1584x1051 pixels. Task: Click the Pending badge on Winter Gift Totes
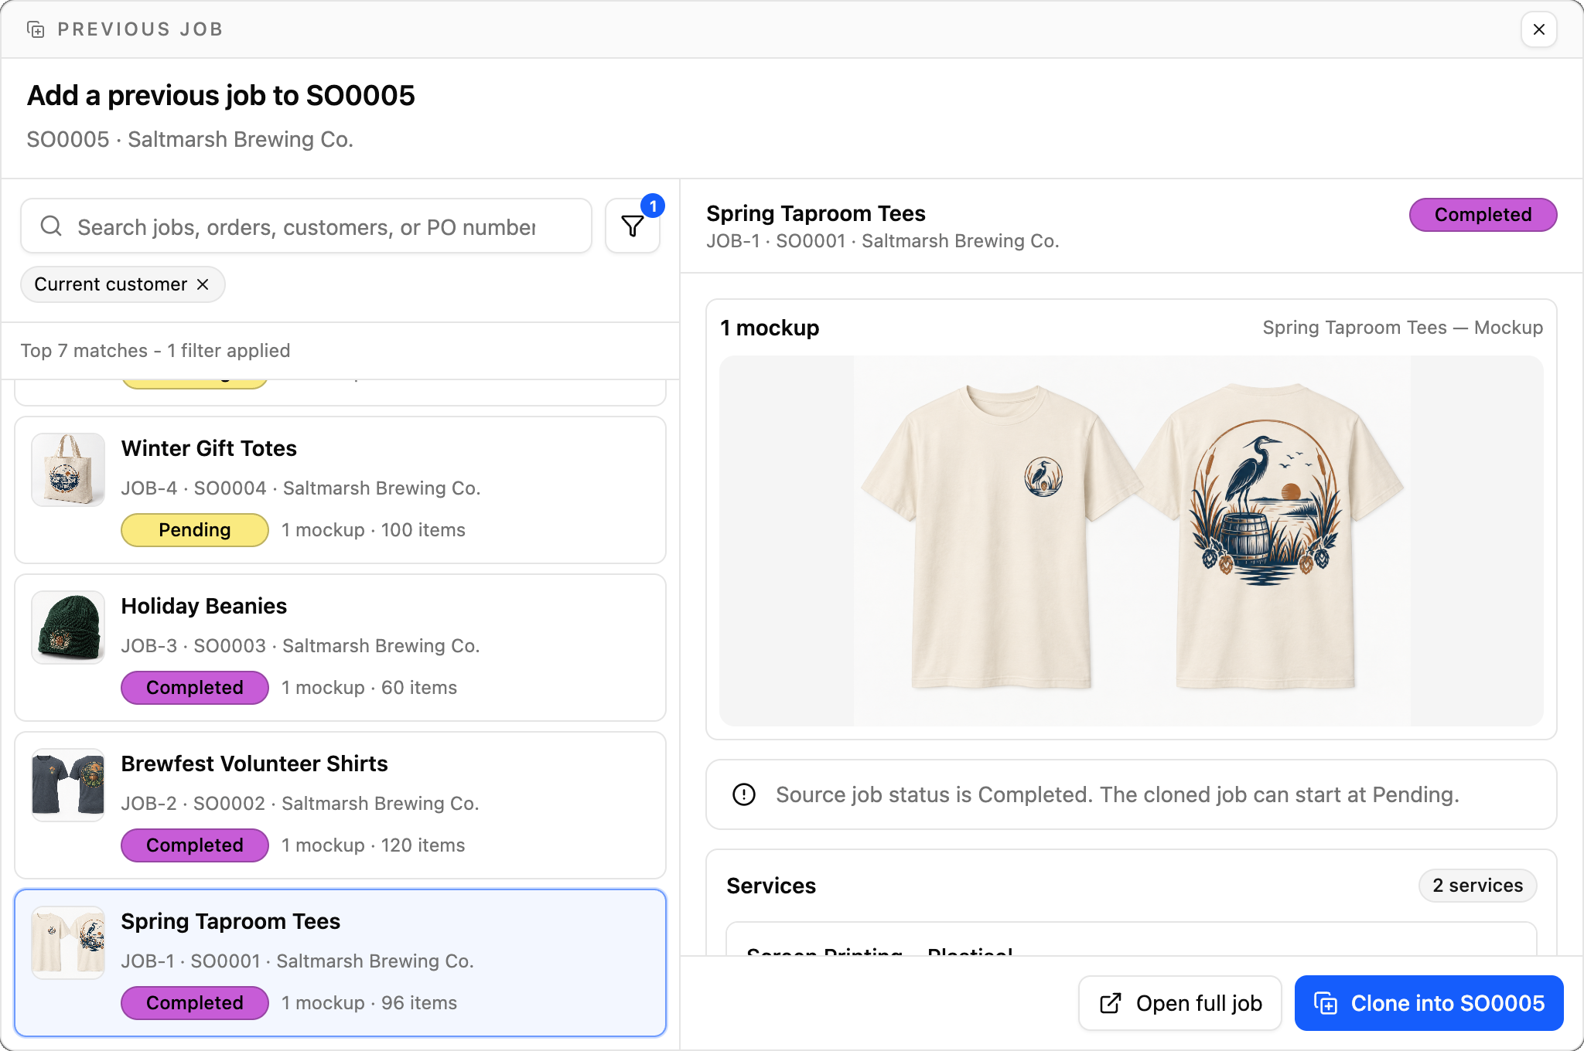(x=195, y=530)
